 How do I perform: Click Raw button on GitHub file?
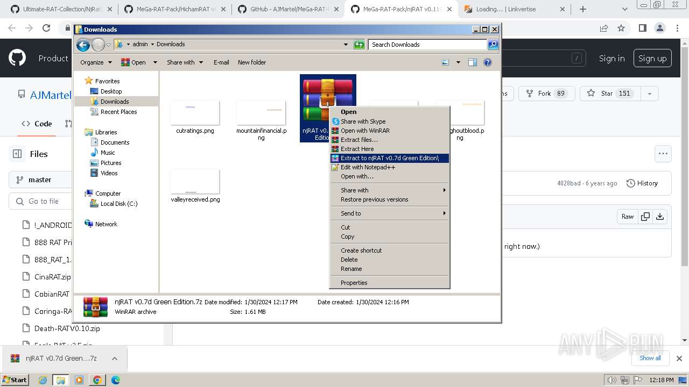(x=628, y=217)
